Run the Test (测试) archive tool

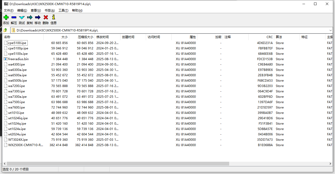22,17
